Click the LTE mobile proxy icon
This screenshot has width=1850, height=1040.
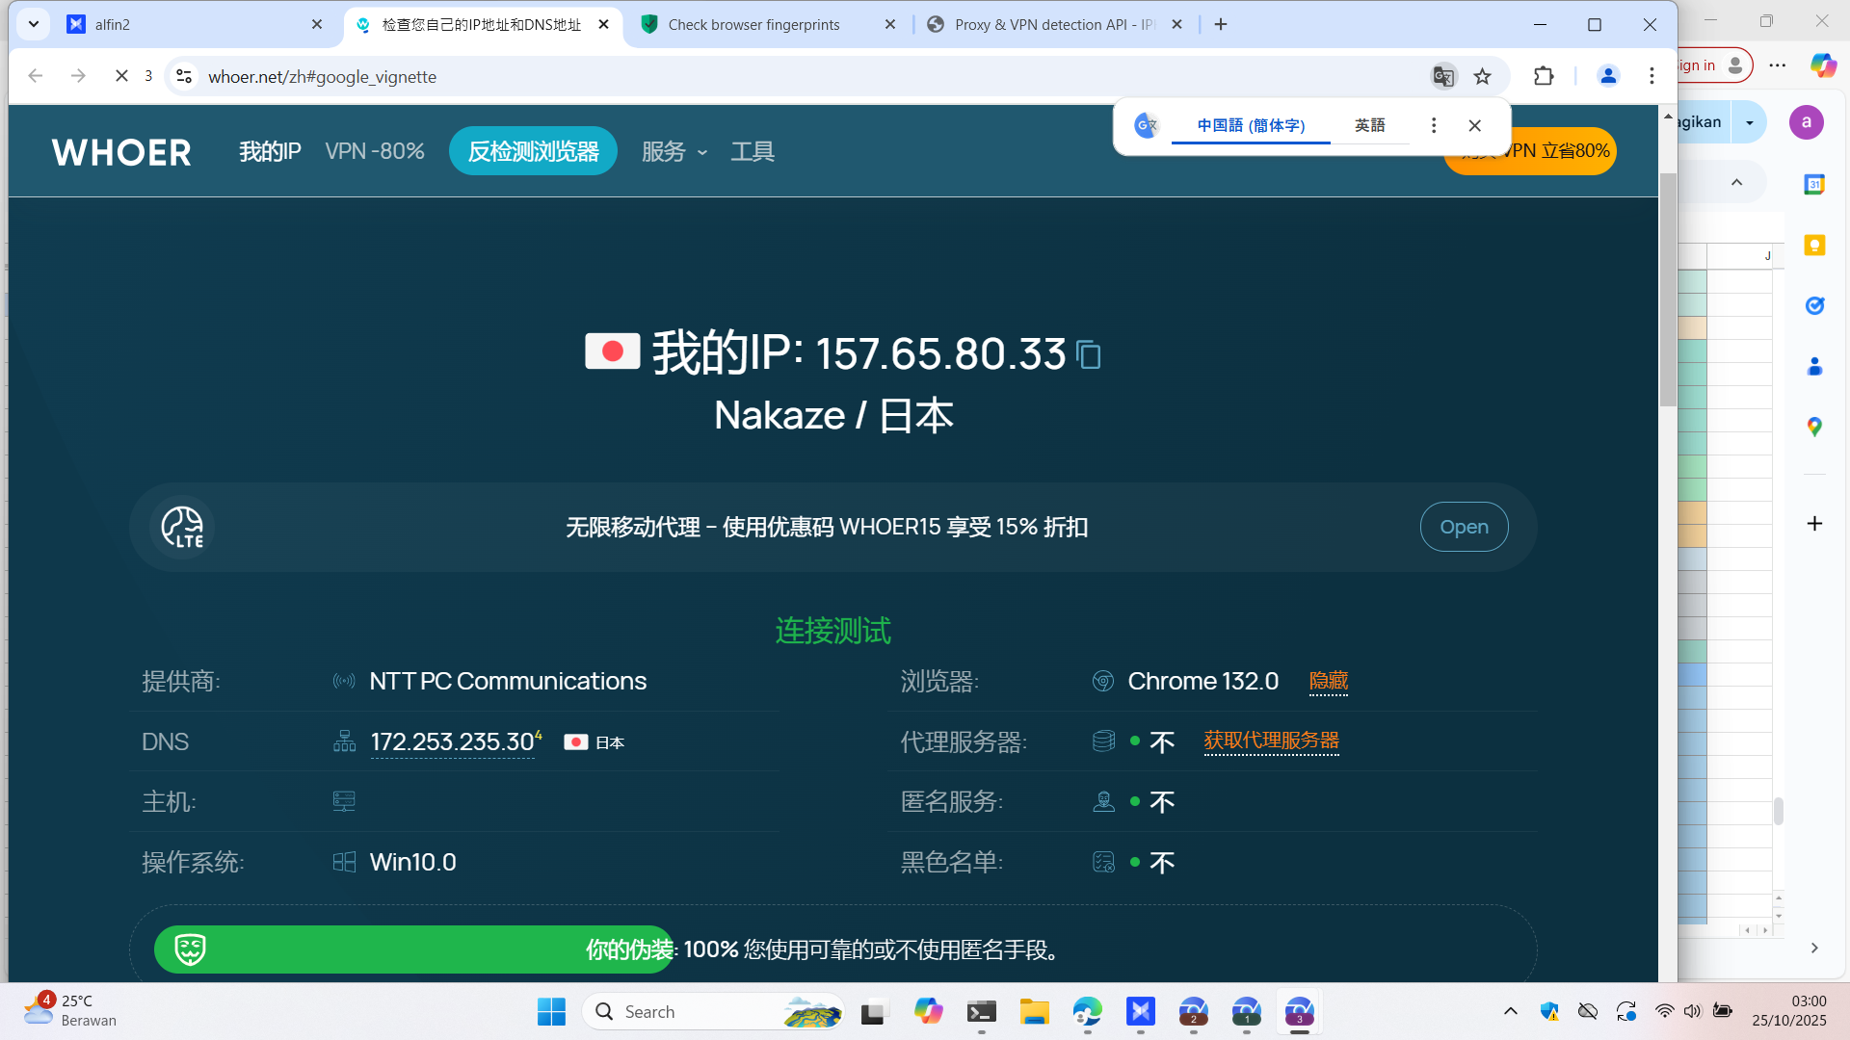click(182, 527)
